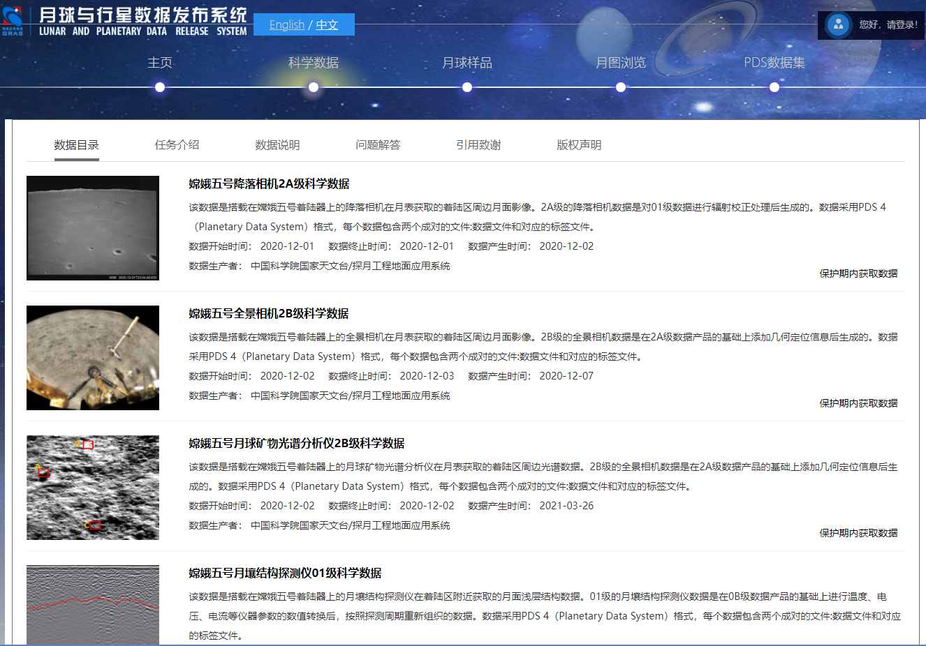Click 保护期内获取数据 for 降落相机 dataset
The image size is (926, 646).
(x=858, y=273)
